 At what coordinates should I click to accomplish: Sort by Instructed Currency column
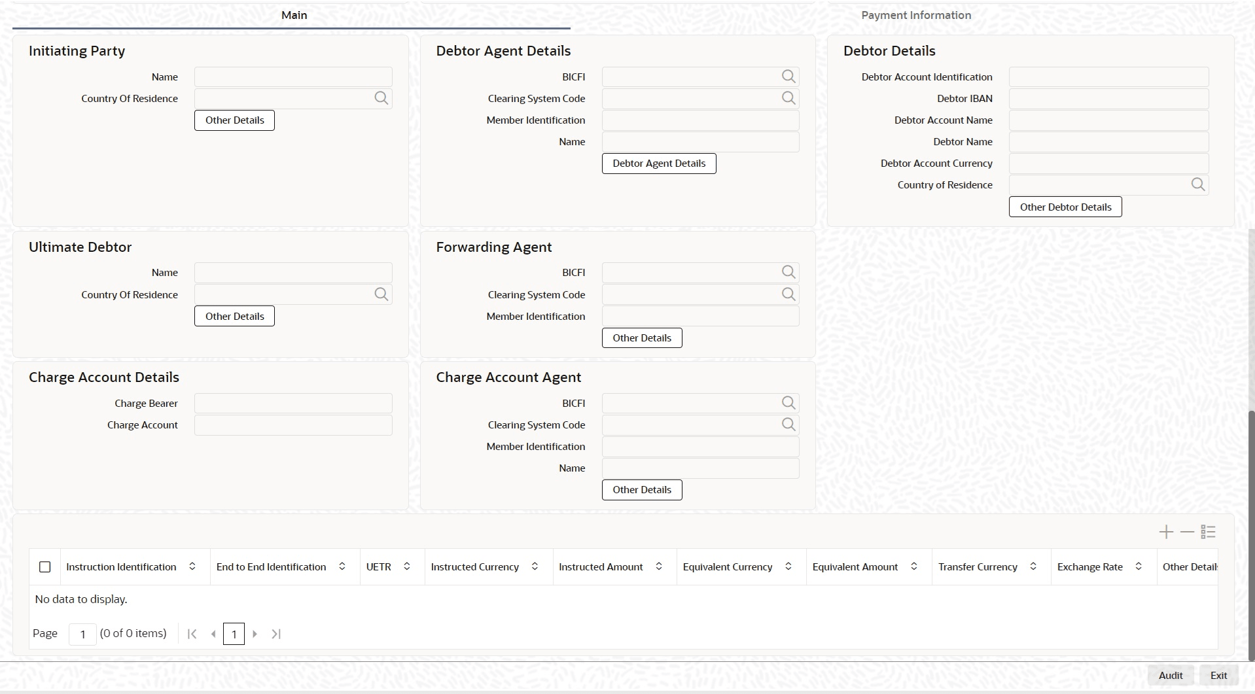coord(535,566)
